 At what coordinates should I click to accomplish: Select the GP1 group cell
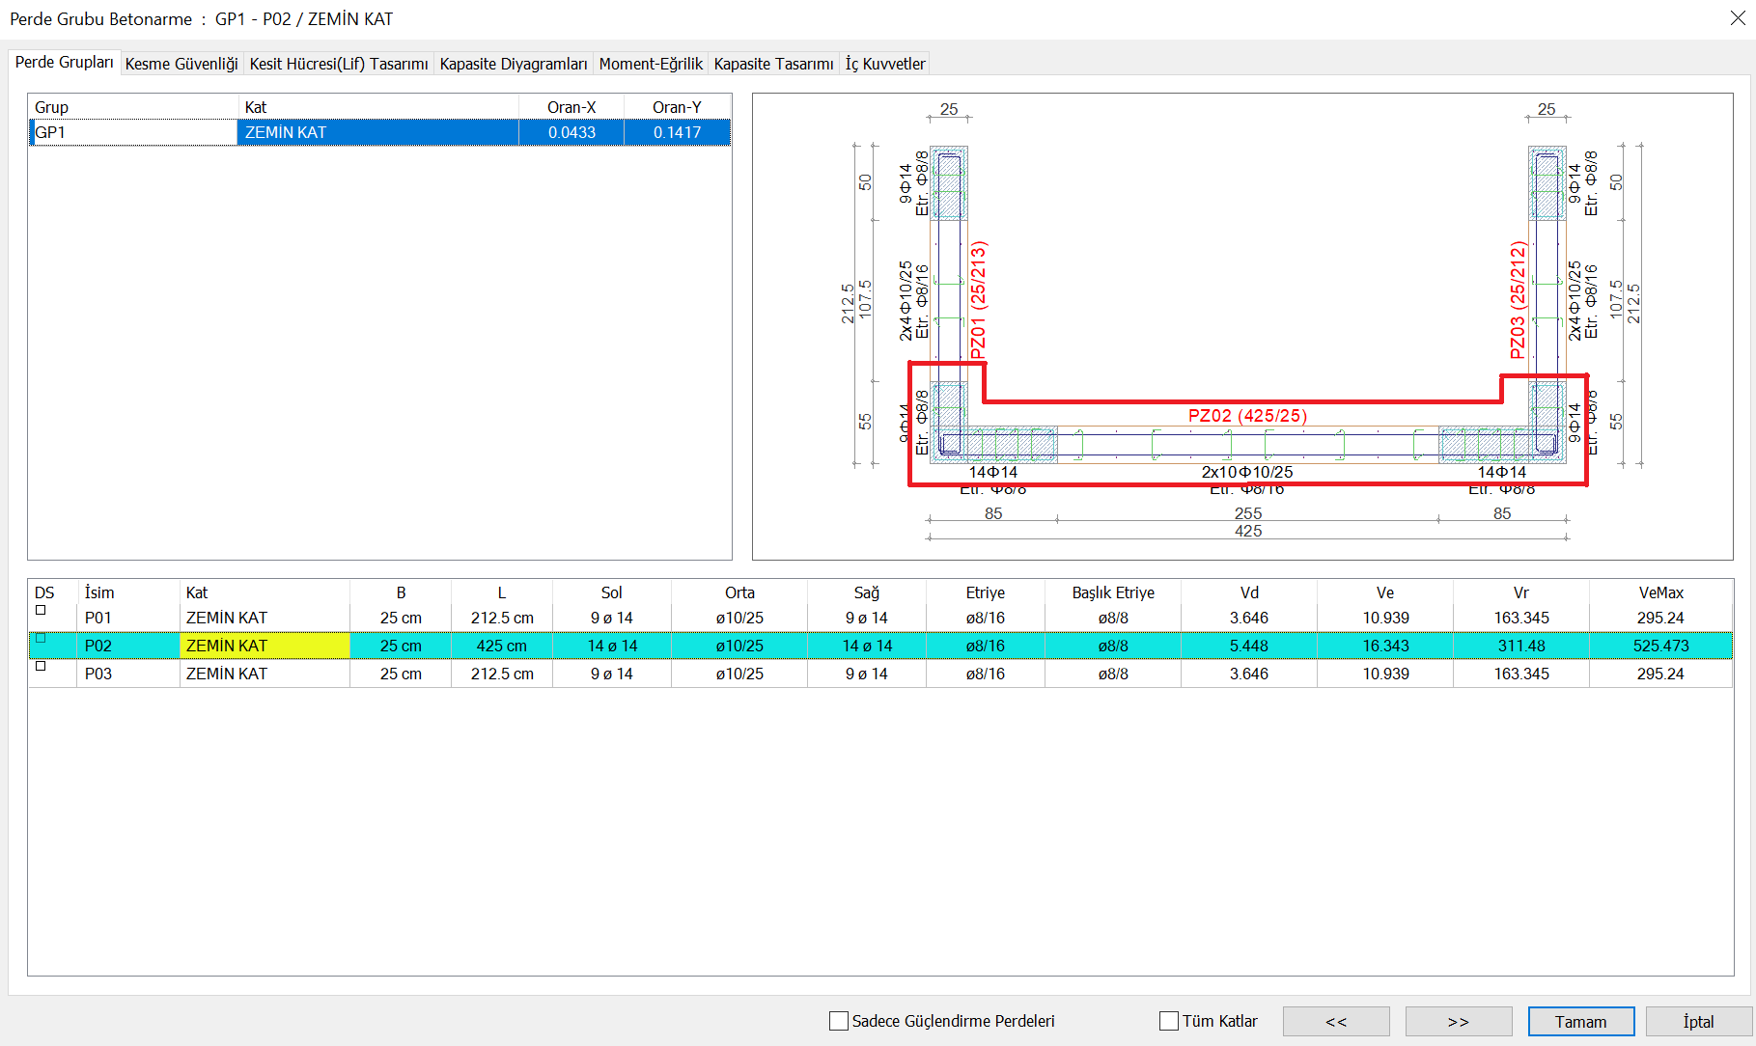pos(133,132)
